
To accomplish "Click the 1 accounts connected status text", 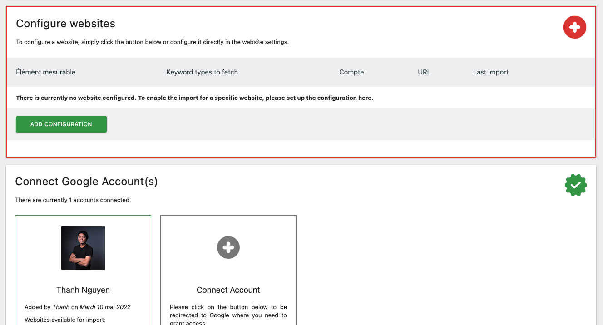I will point(73,200).
